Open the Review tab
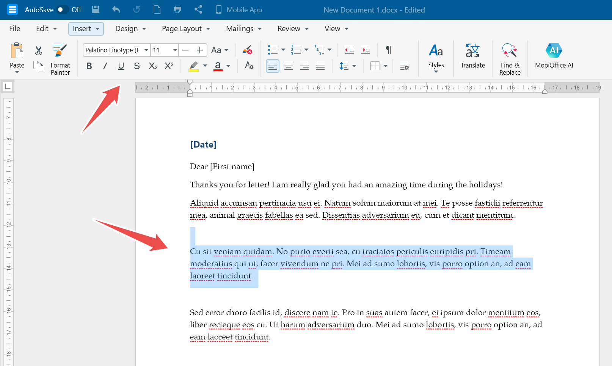This screenshot has width=612, height=366. 293,28
